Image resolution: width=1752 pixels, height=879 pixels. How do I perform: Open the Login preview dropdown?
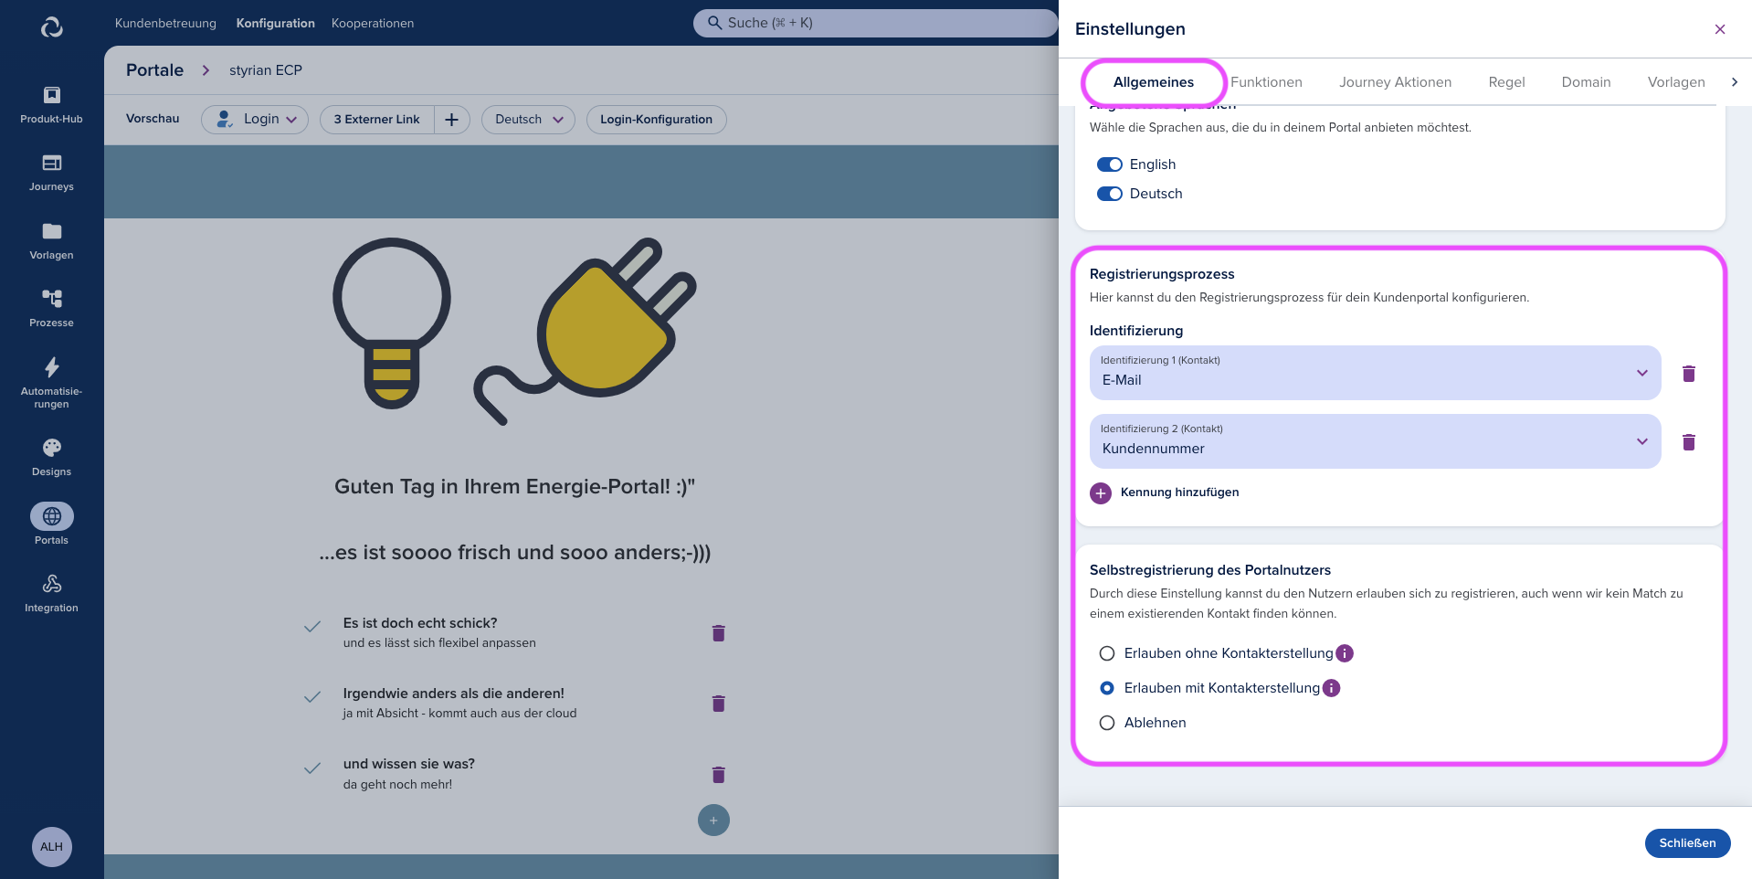[x=255, y=120]
